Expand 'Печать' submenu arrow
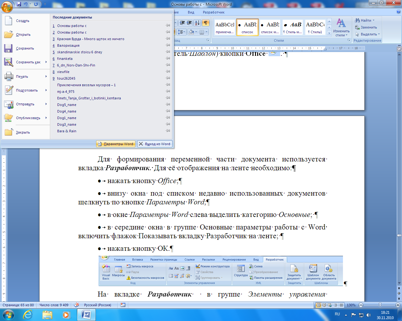The width and height of the screenshot is (402, 321). [x=46, y=76]
